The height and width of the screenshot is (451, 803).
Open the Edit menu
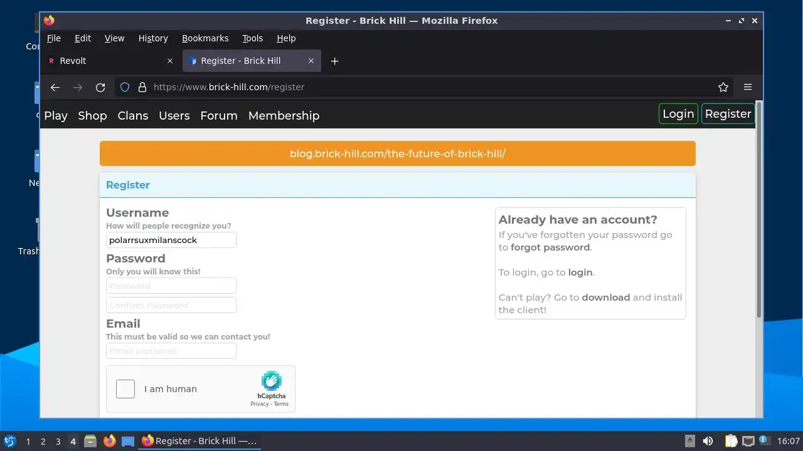click(x=83, y=38)
